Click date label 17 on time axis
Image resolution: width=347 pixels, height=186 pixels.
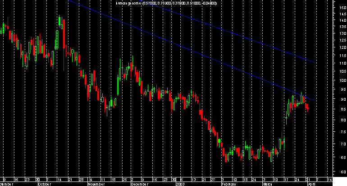(x=286, y=180)
